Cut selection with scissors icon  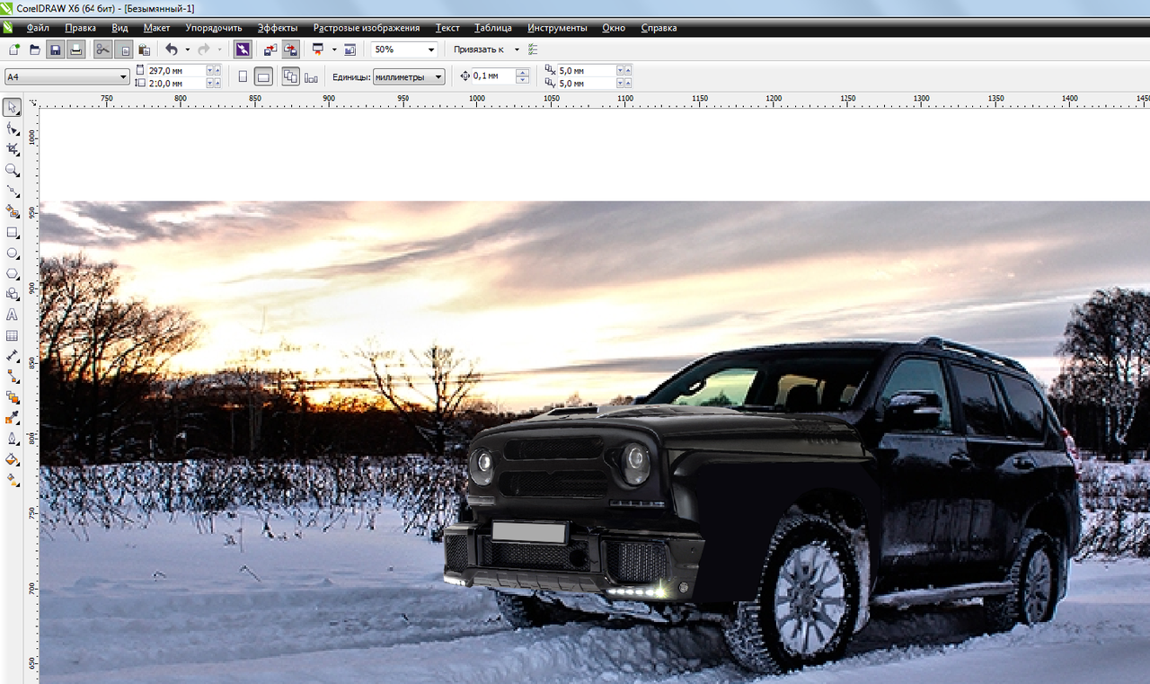(102, 49)
